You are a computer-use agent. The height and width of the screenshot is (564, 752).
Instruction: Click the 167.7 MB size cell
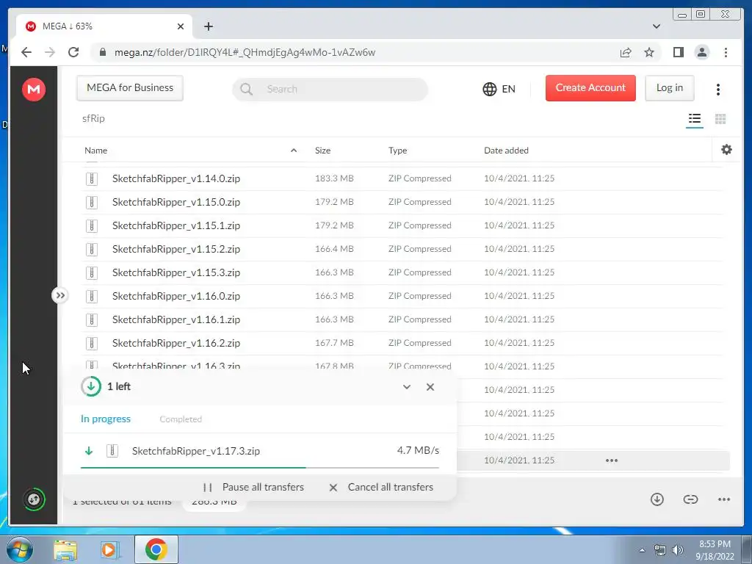point(334,343)
